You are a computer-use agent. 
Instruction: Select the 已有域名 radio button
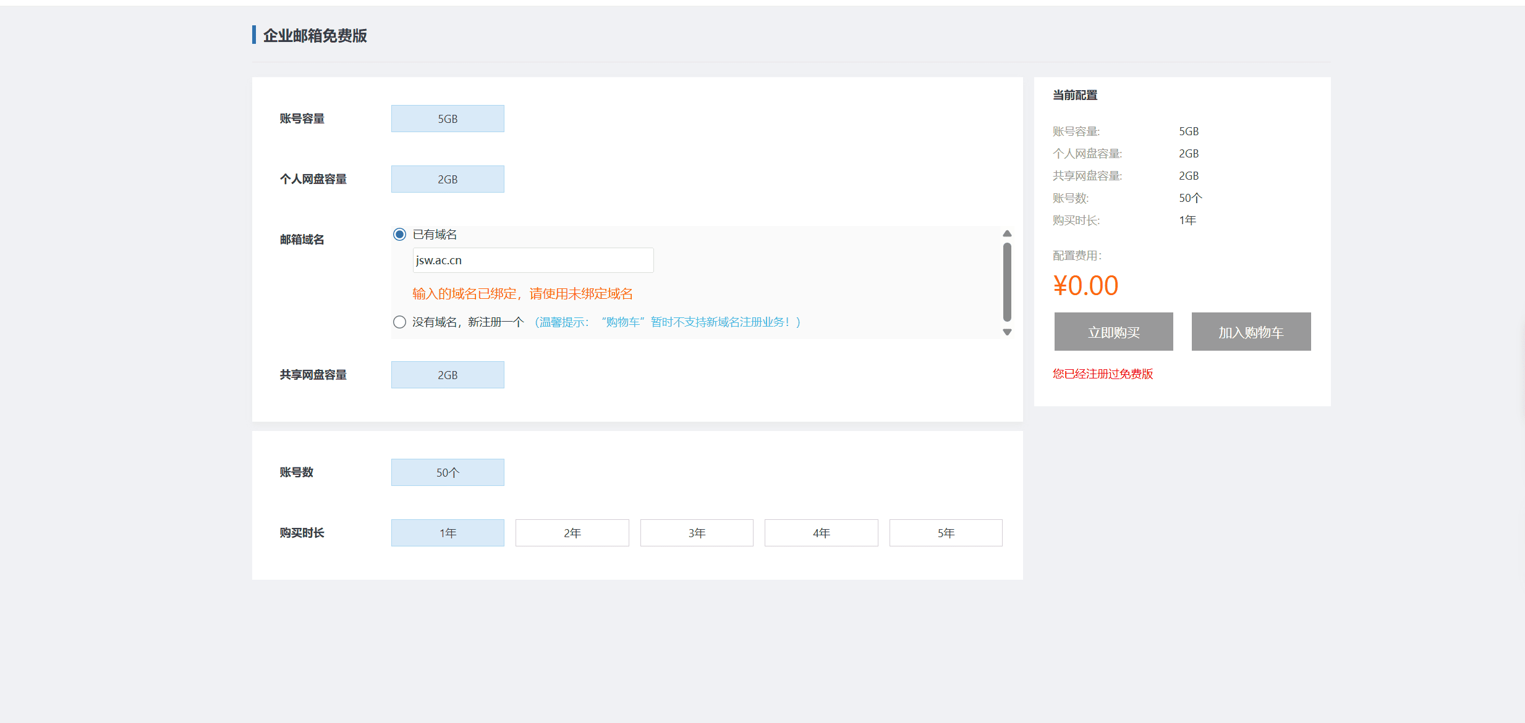pos(399,235)
